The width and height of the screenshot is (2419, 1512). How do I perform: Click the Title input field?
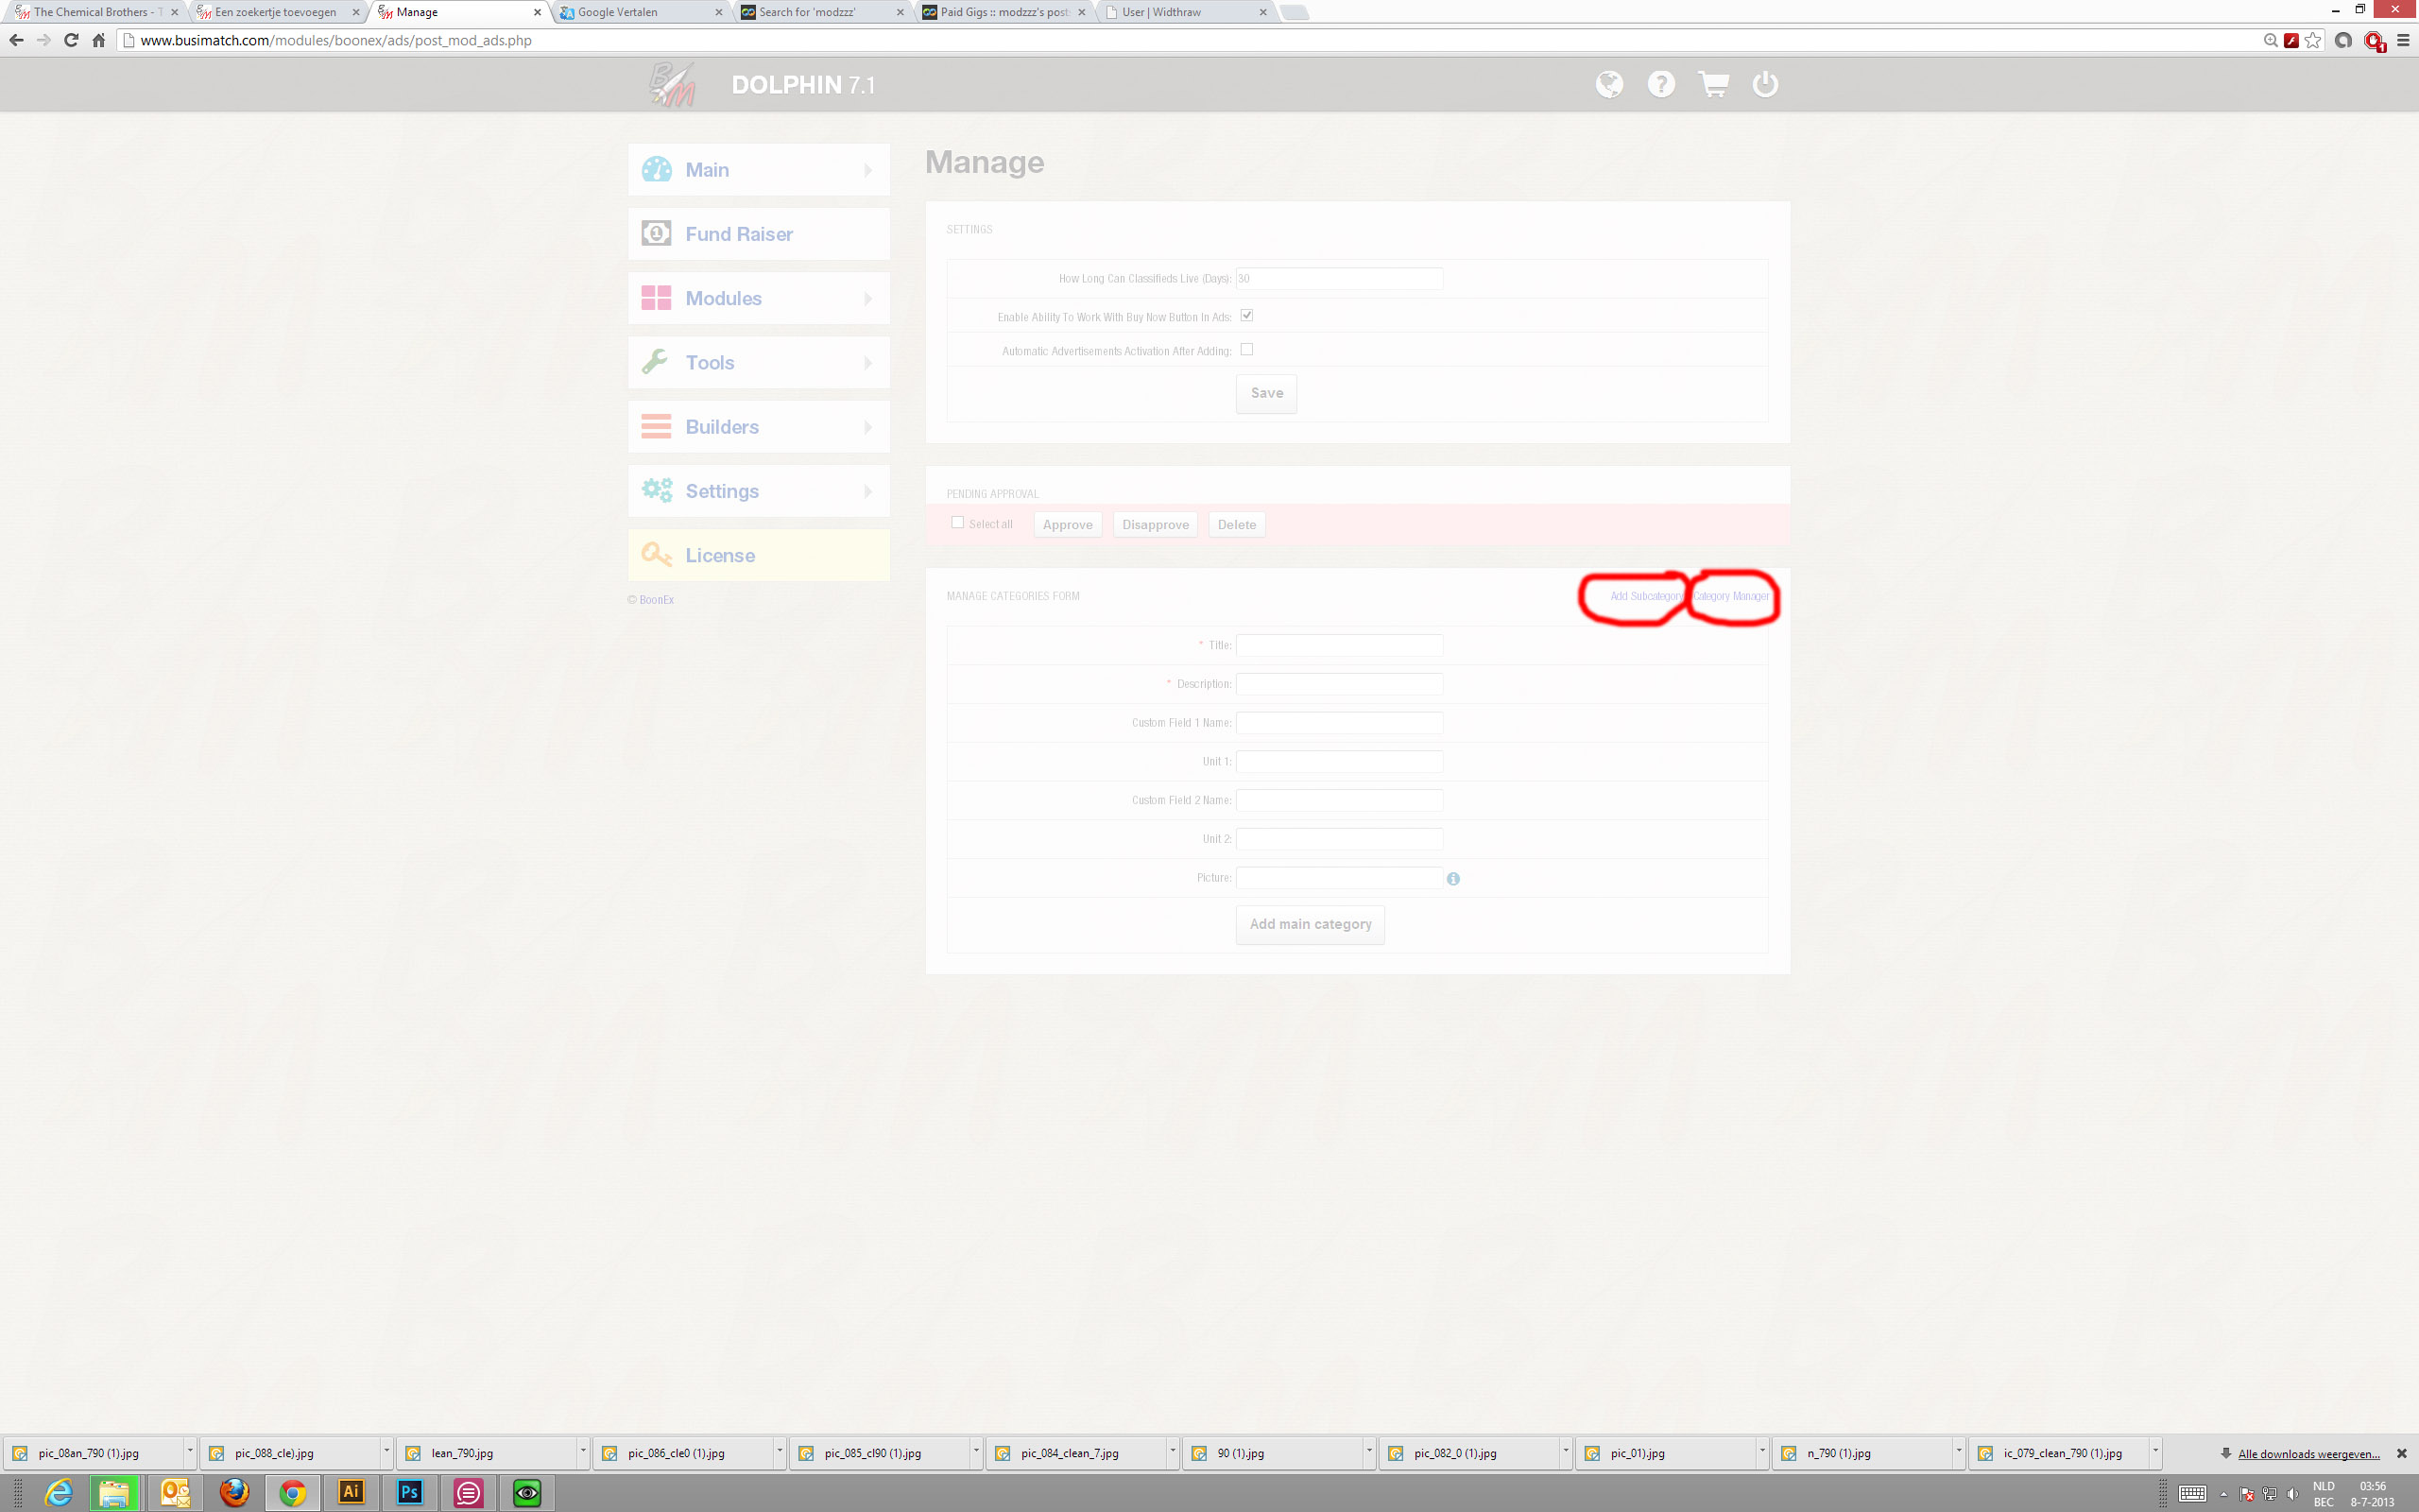pos(1338,645)
